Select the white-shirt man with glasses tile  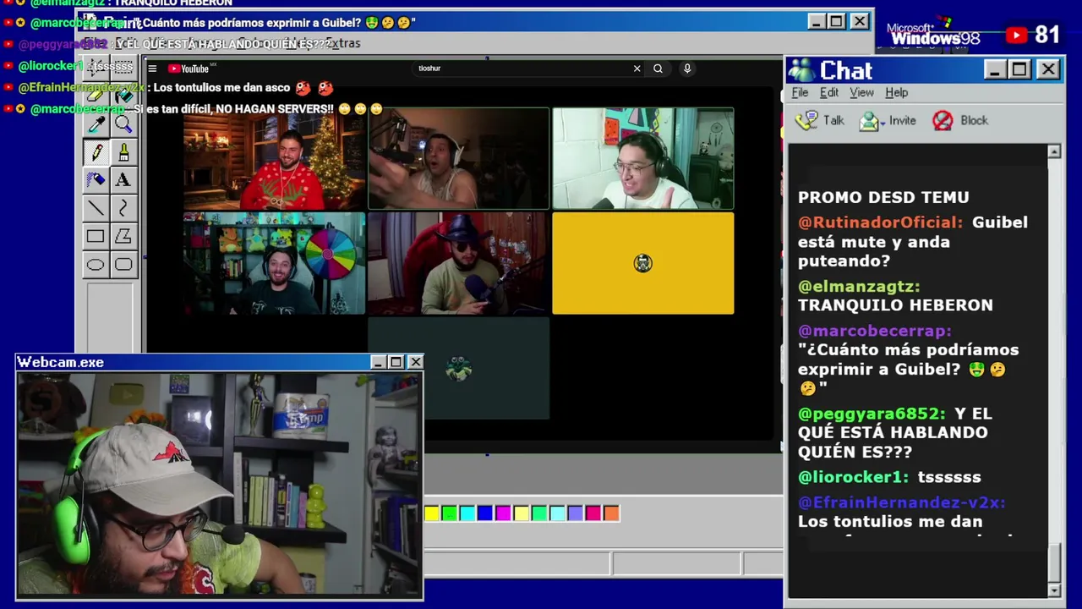[x=643, y=158]
